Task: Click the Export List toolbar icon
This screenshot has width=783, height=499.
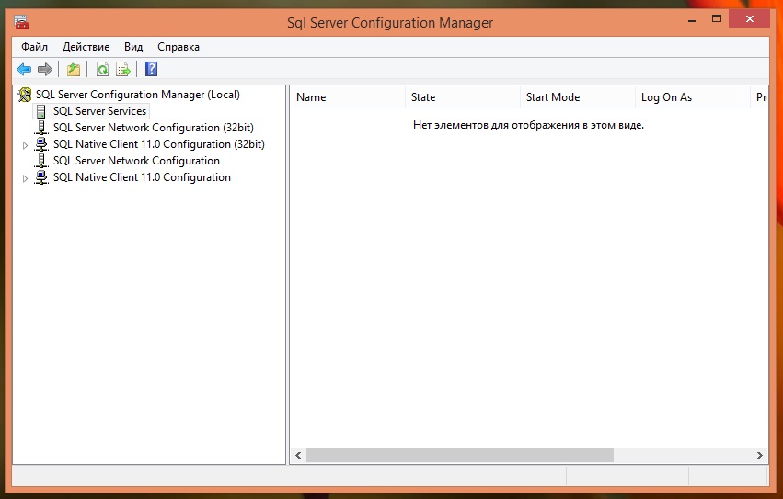Action: click(123, 69)
